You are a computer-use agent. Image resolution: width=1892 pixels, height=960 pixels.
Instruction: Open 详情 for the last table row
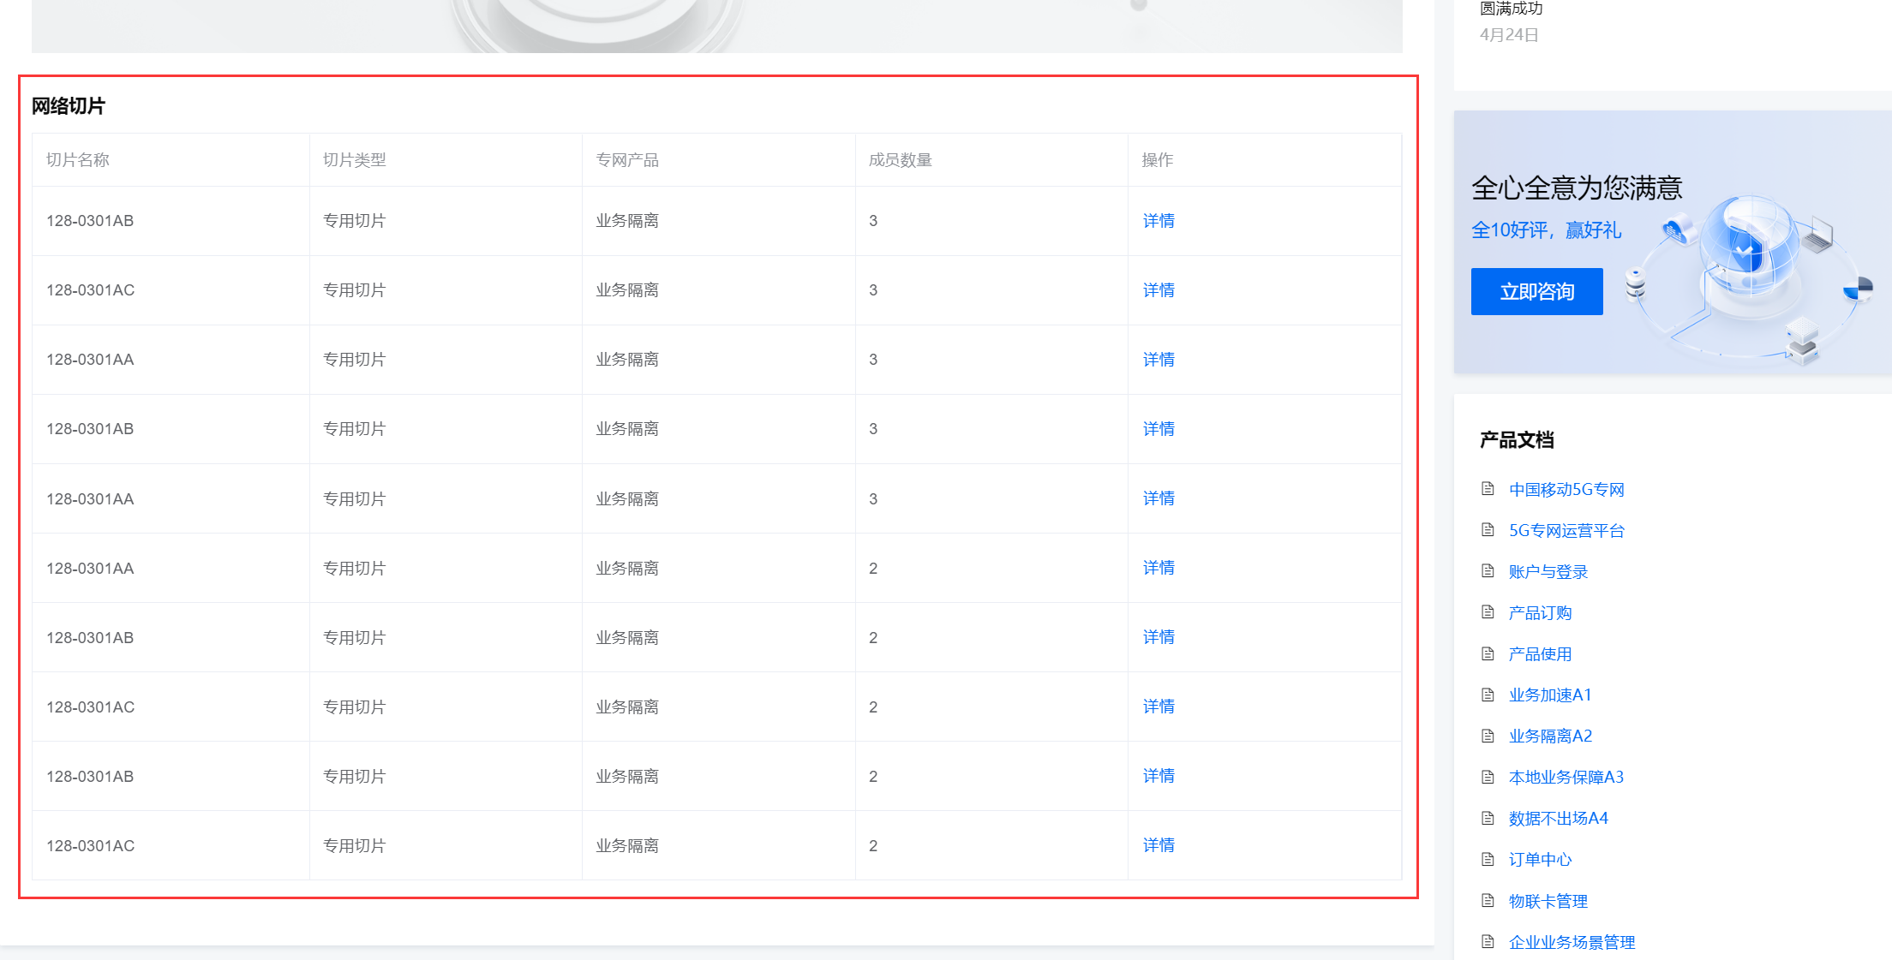pos(1159,845)
